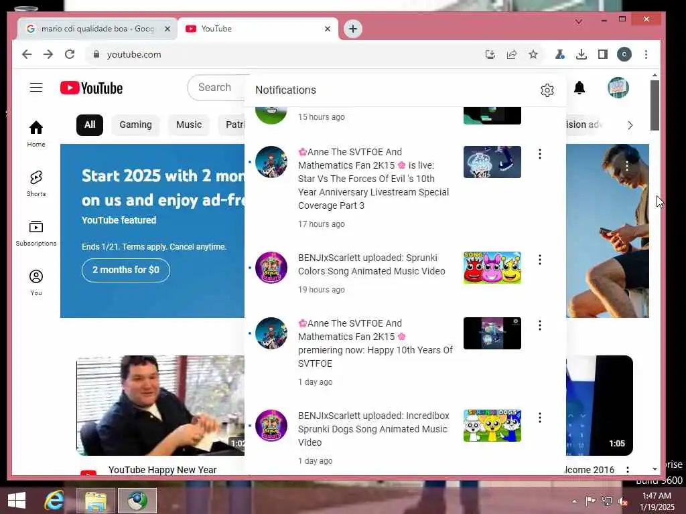The image size is (686, 514).
Task: Close the Google search tab
Action: (167, 29)
